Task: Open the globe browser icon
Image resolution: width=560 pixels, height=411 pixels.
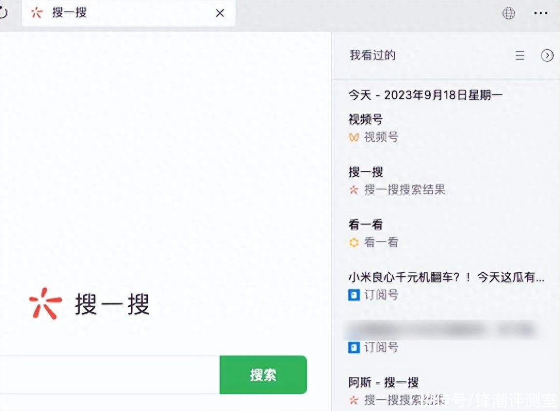Action: click(x=509, y=13)
